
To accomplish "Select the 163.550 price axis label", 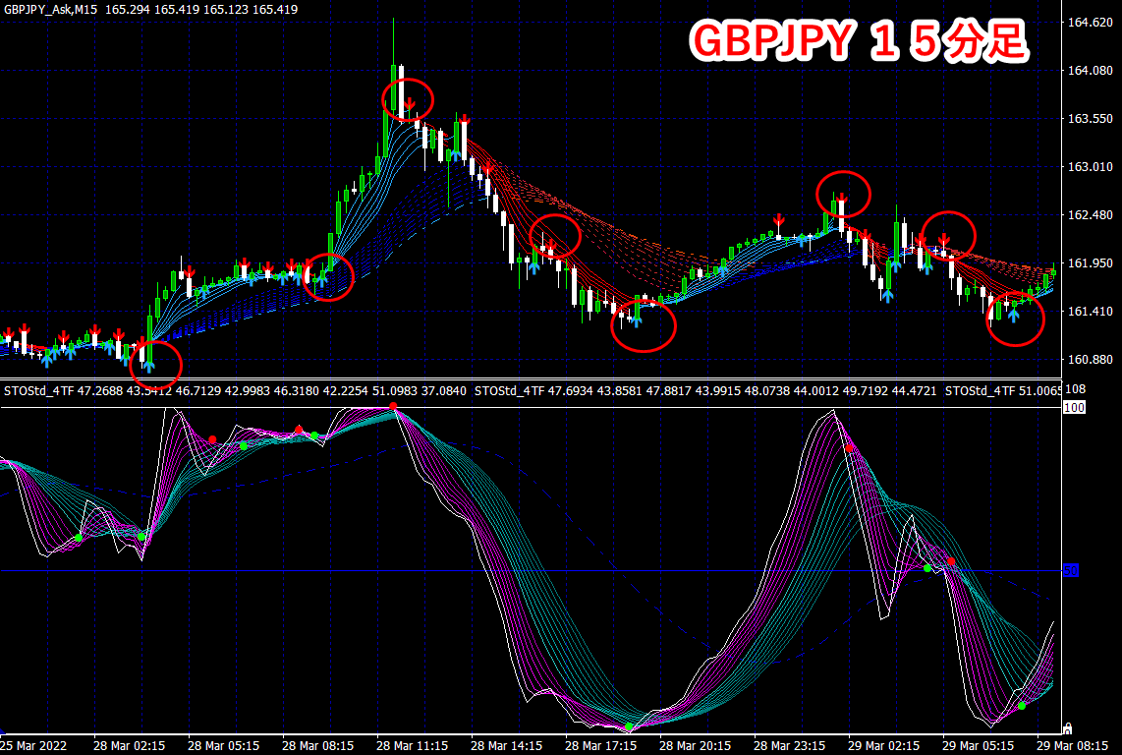I will pyautogui.click(x=1090, y=118).
